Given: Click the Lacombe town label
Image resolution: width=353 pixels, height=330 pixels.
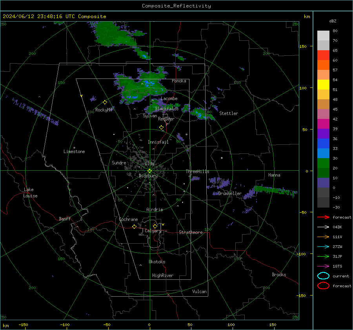Looking at the screenshot, I should coord(169,98).
